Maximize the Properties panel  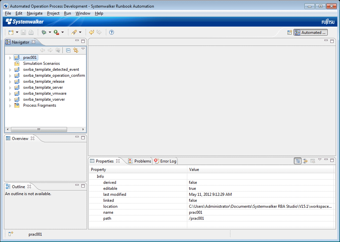[x=332, y=160]
